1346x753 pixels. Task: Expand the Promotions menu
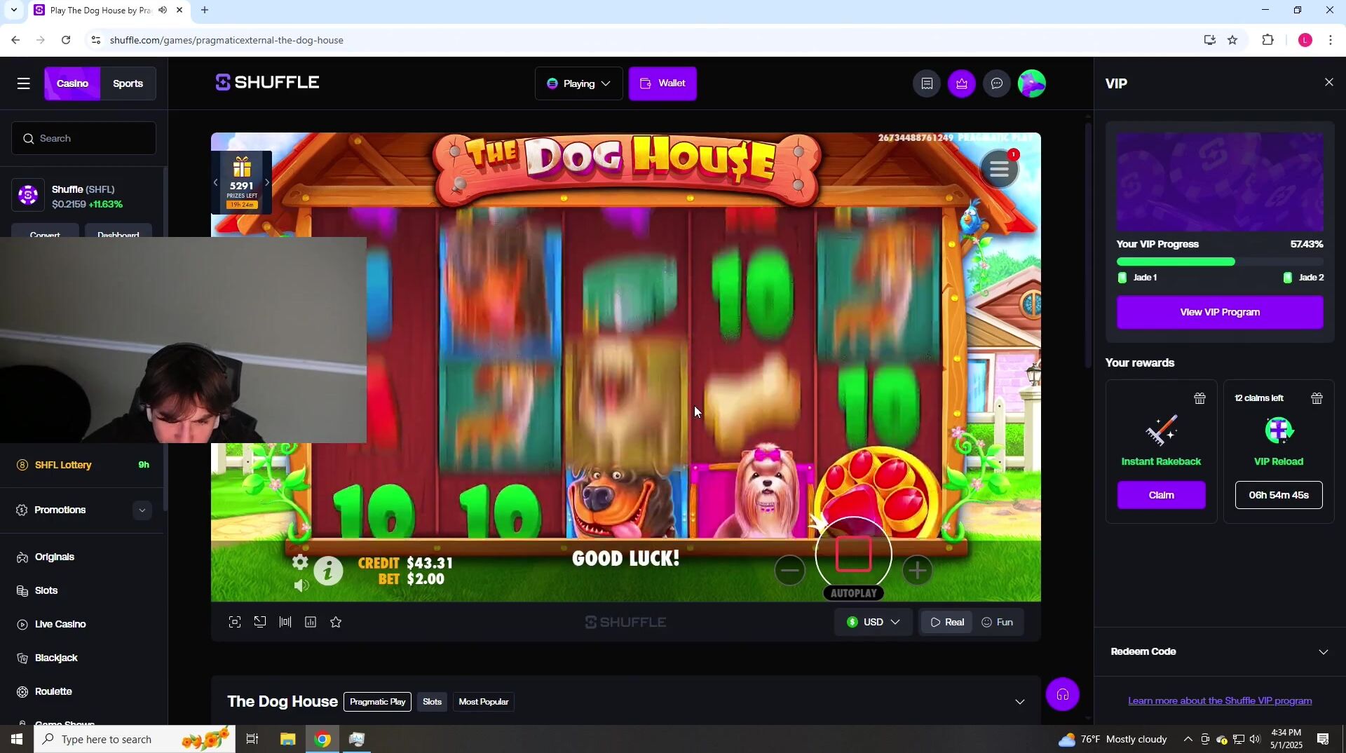[83, 510]
